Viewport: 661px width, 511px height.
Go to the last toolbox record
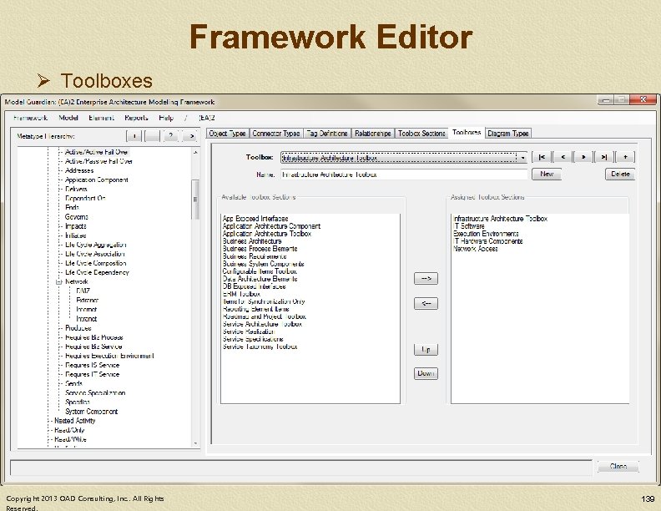click(x=604, y=157)
